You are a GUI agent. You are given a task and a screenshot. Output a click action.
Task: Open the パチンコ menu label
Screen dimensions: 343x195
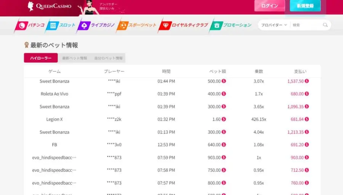[36, 25]
